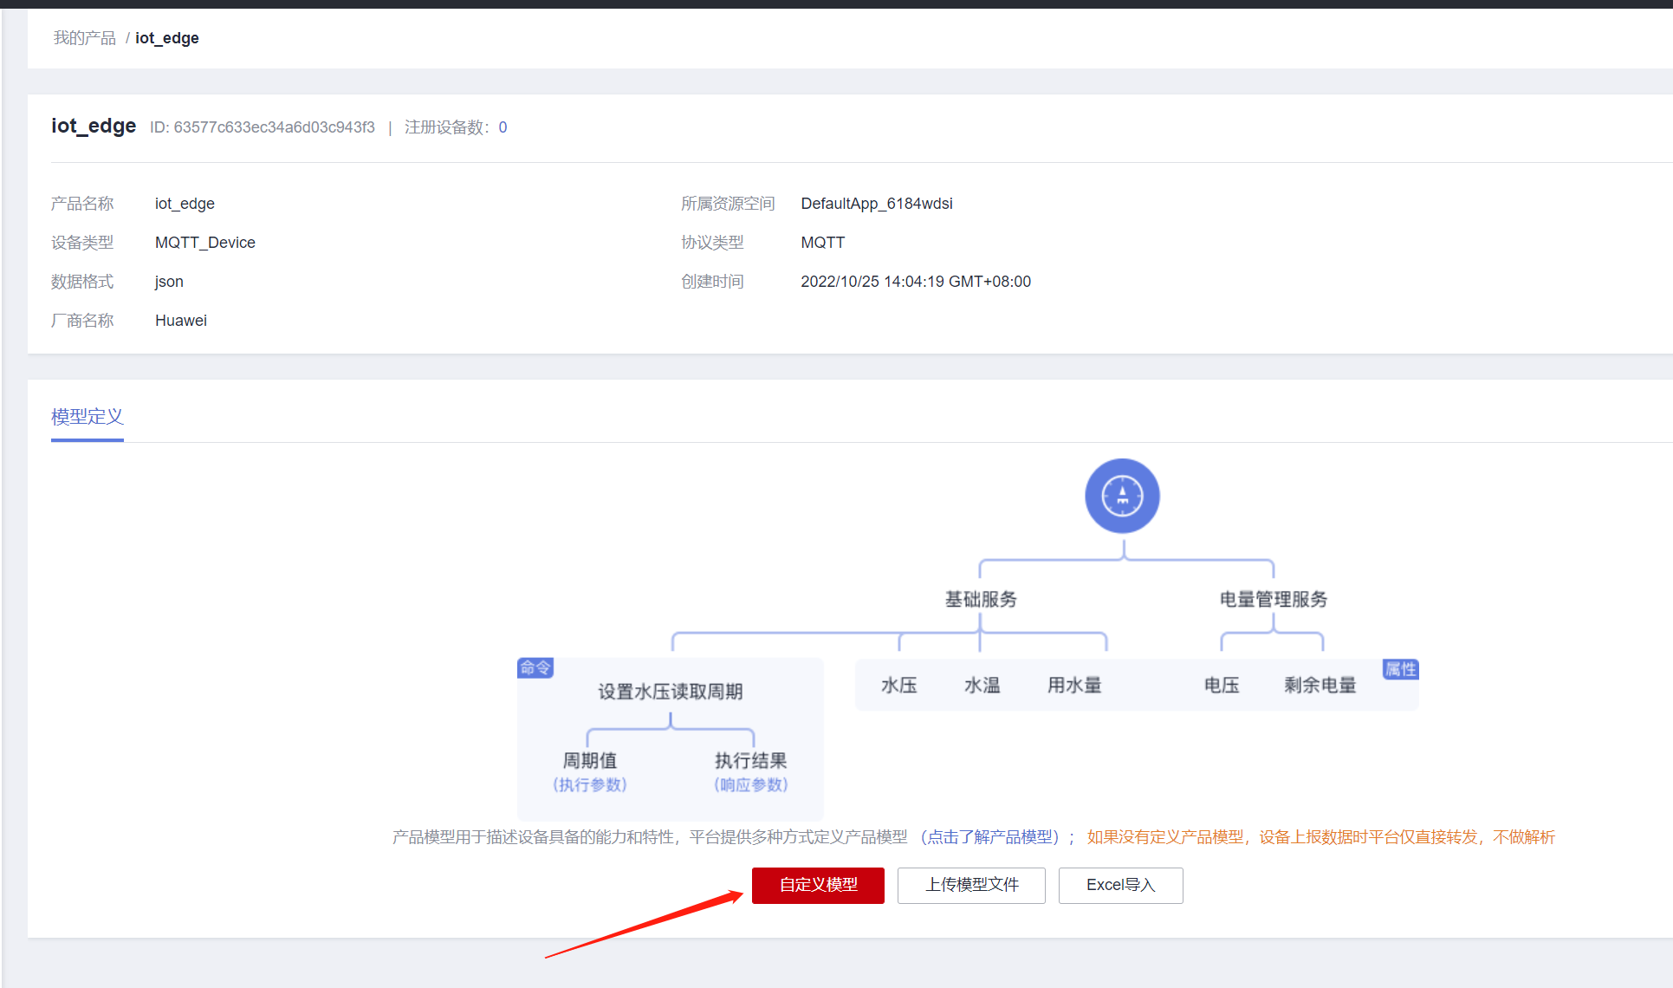This screenshot has width=1673, height=988.
Task: Click the iot_edge breadcrumb item
Action: tap(167, 38)
